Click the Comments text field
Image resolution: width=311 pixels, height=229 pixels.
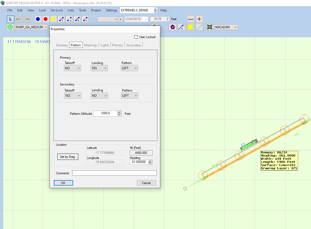point(114,173)
